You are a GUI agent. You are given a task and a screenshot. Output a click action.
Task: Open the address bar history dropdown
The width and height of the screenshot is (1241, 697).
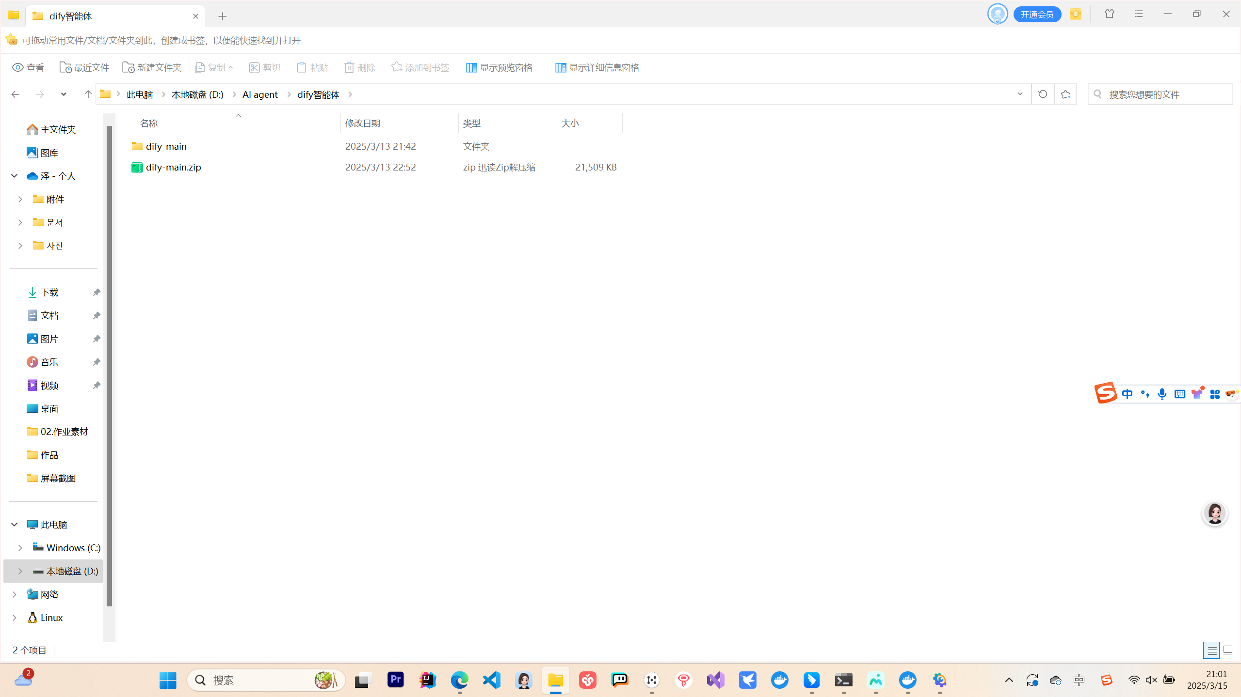click(1019, 94)
